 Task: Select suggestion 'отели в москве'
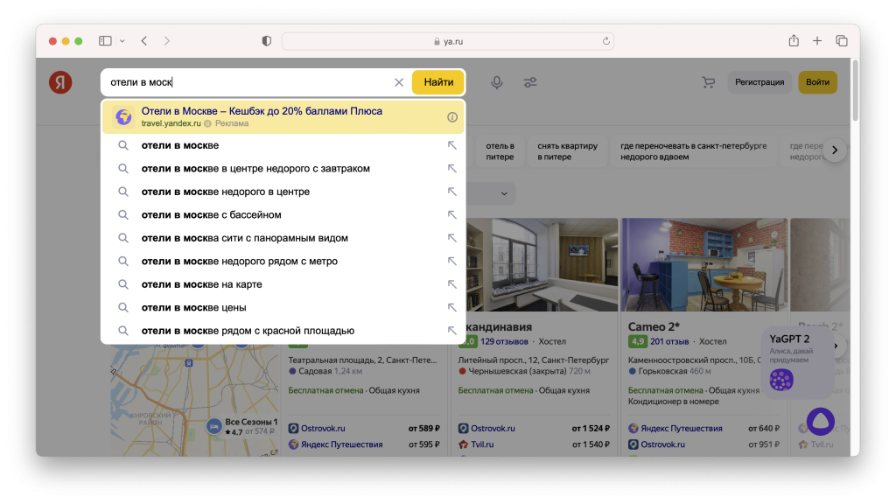tap(283, 145)
